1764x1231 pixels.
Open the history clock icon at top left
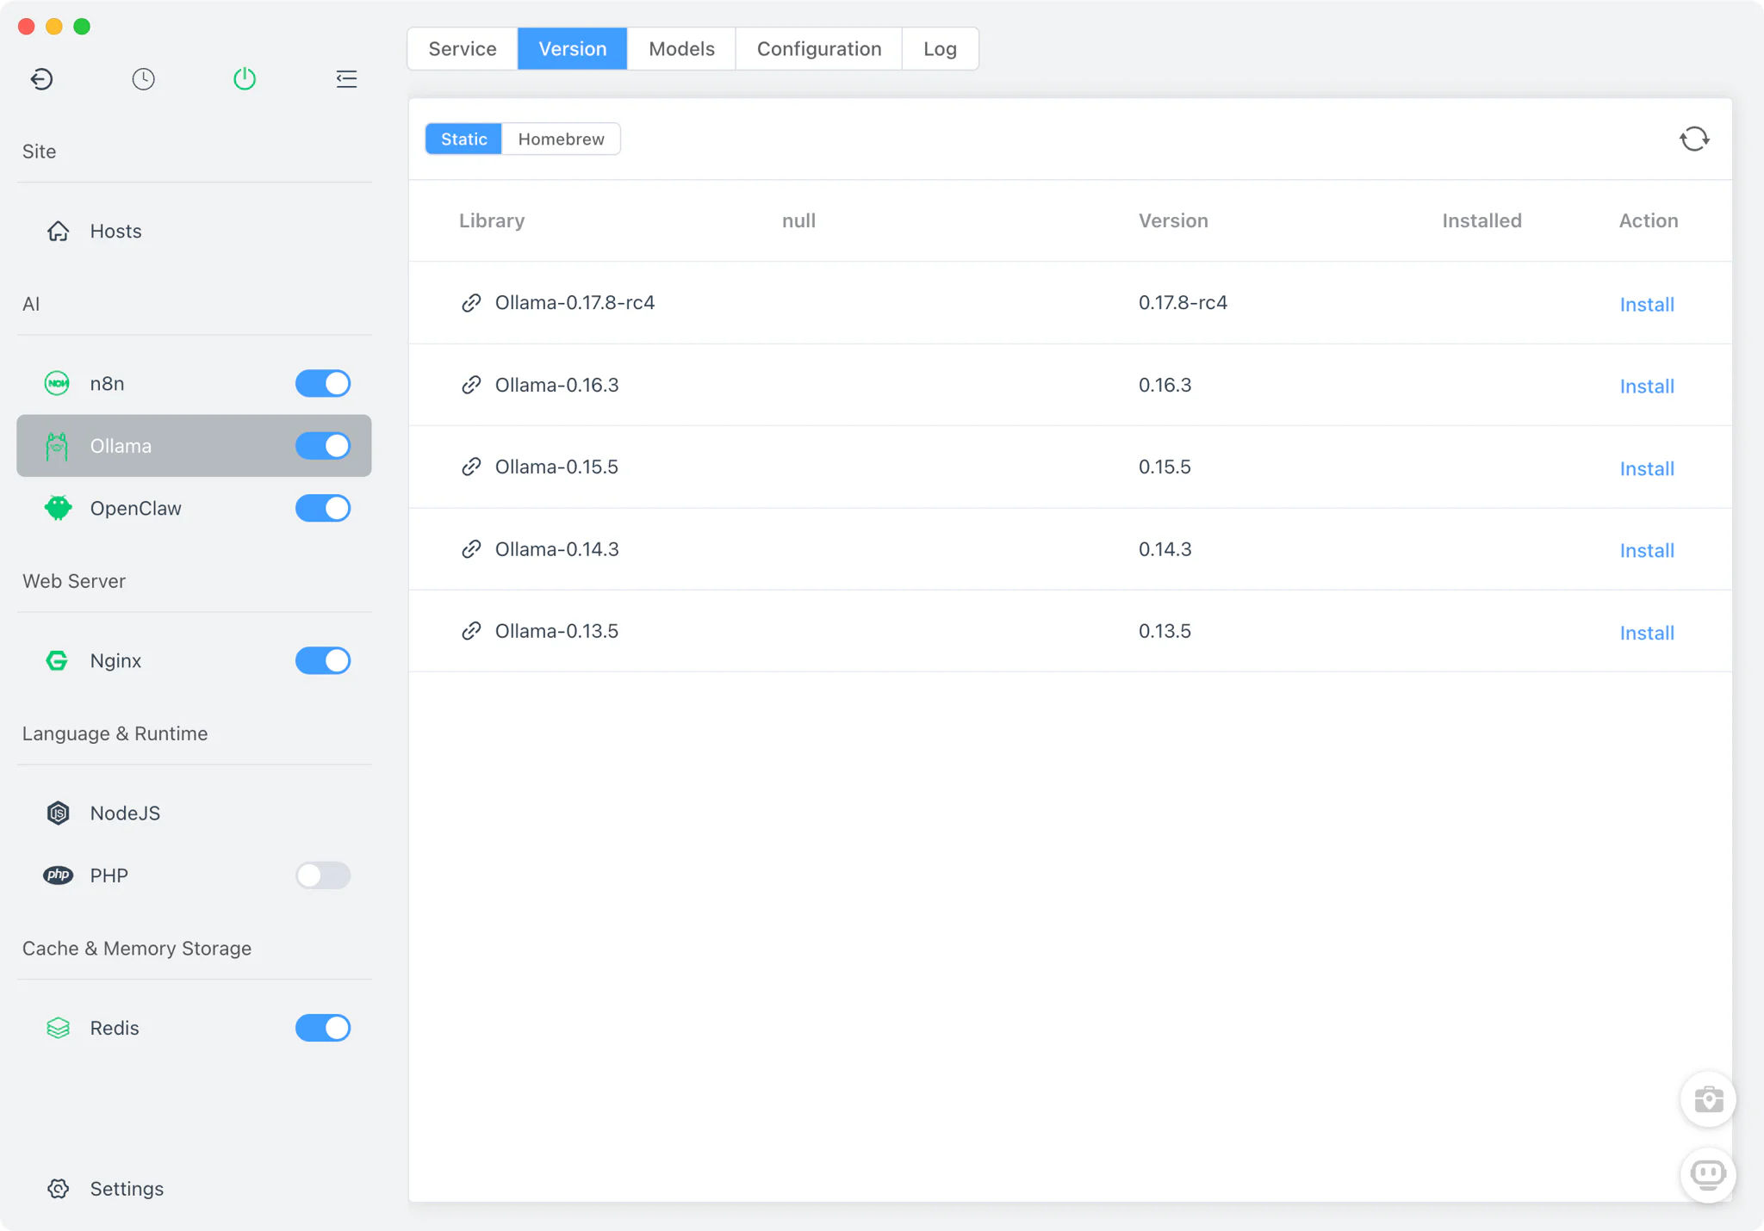143,78
